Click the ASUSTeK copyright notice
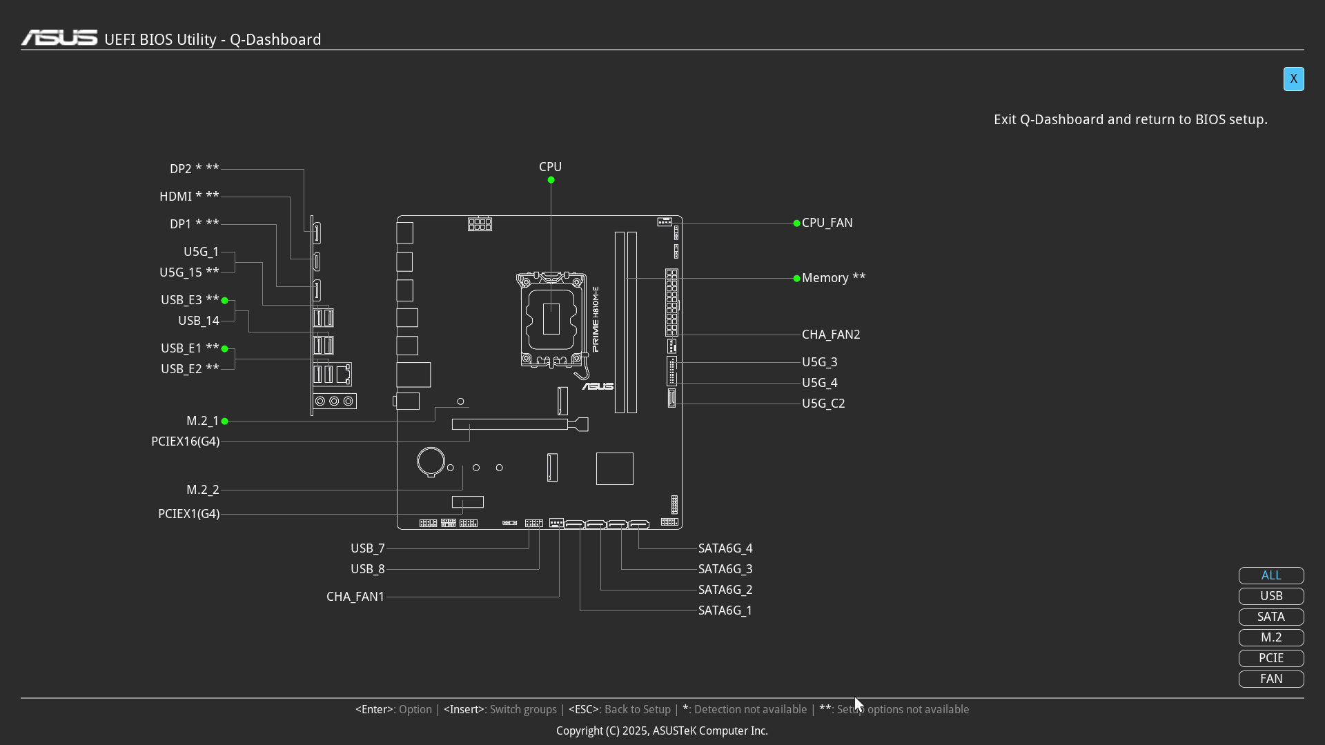The width and height of the screenshot is (1325, 745). pyautogui.click(x=662, y=731)
